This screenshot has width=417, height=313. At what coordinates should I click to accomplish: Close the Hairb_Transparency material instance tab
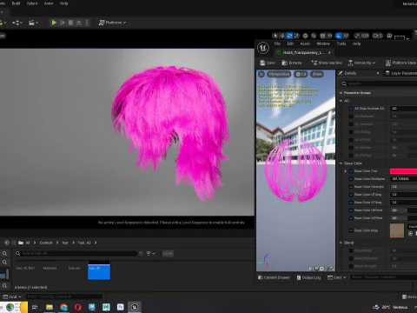(329, 53)
